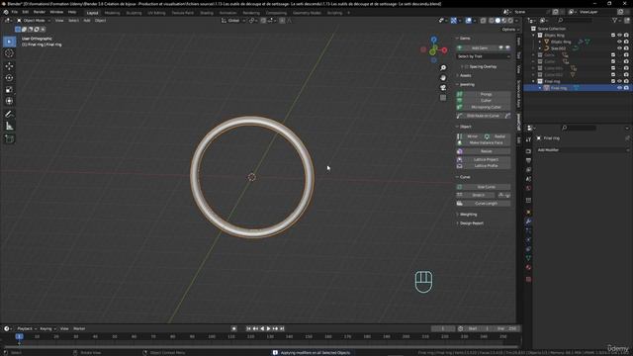Open the File menu
This screenshot has height=356, width=633.
[x=15, y=12]
